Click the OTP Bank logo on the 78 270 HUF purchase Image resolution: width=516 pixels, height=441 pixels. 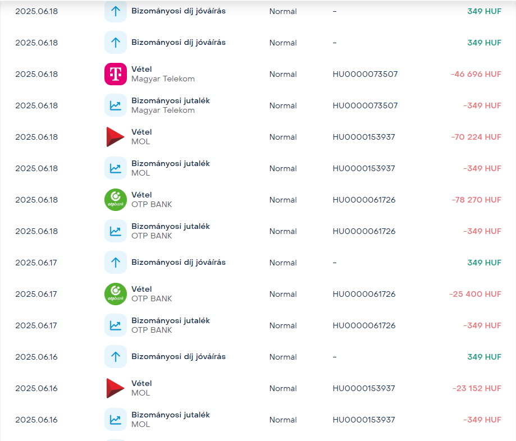(x=116, y=200)
